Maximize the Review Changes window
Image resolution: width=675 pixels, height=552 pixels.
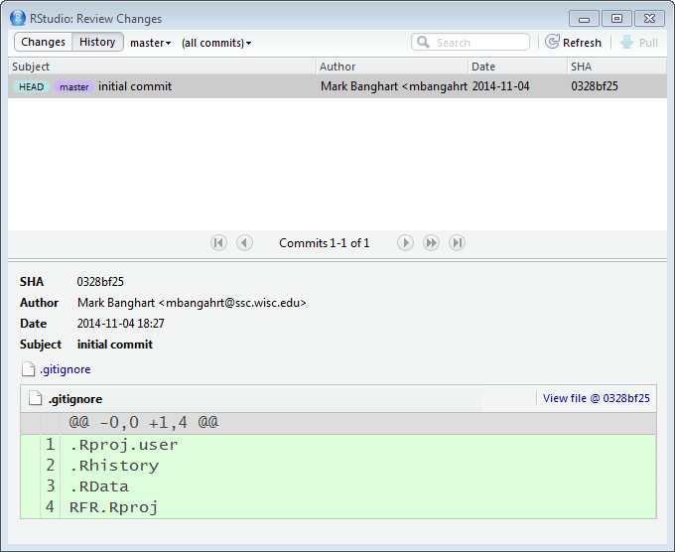pos(616,19)
